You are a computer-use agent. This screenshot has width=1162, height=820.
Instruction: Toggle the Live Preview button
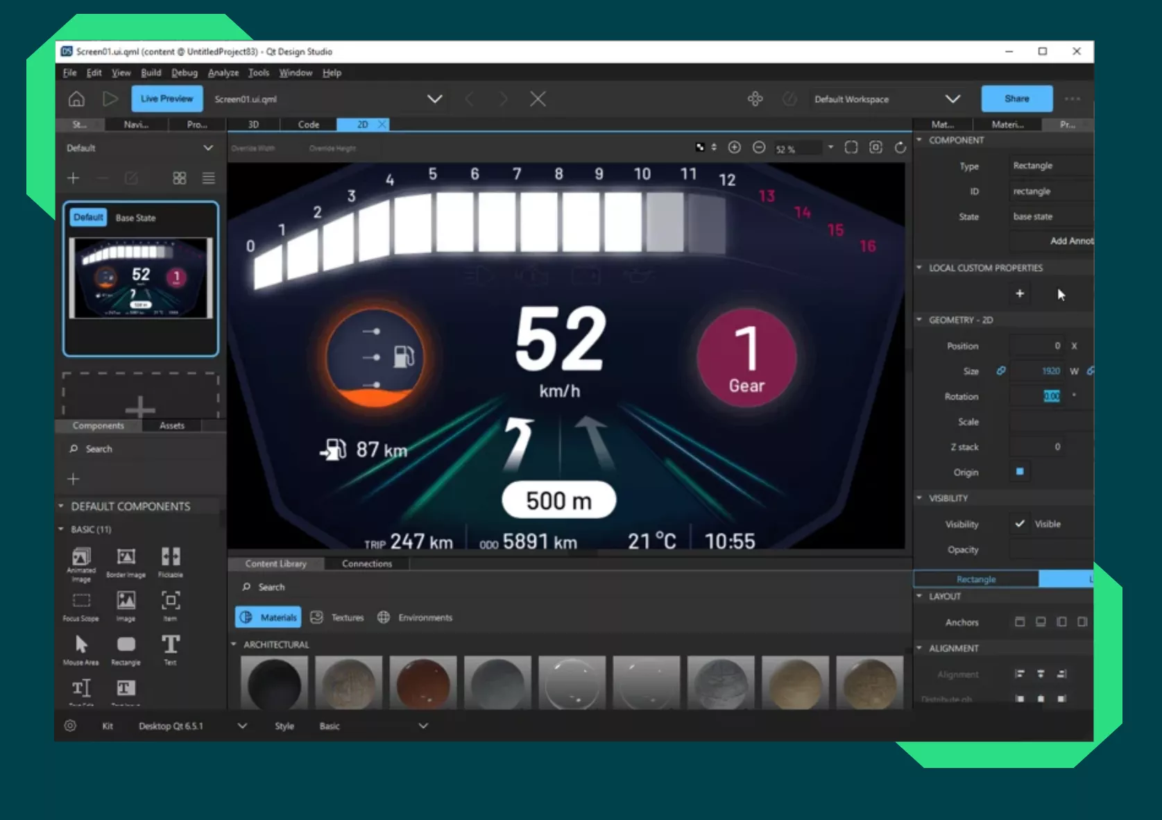click(167, 99)
